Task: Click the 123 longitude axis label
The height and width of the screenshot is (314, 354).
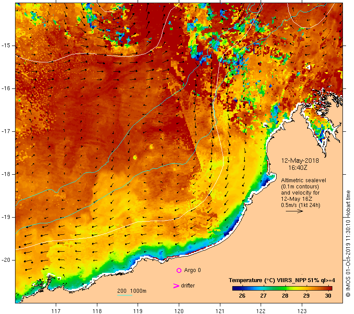Action: click(x=302, y=311)
